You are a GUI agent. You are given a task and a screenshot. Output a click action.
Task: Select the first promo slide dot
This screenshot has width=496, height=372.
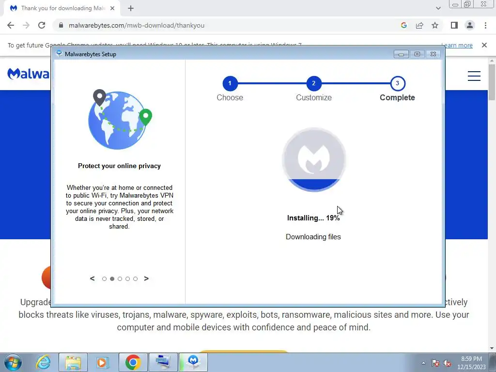pyautogui.click(x=105, y=279)
